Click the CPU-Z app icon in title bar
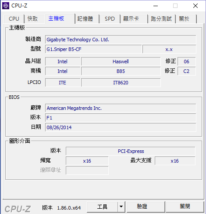 pos(6,6)
